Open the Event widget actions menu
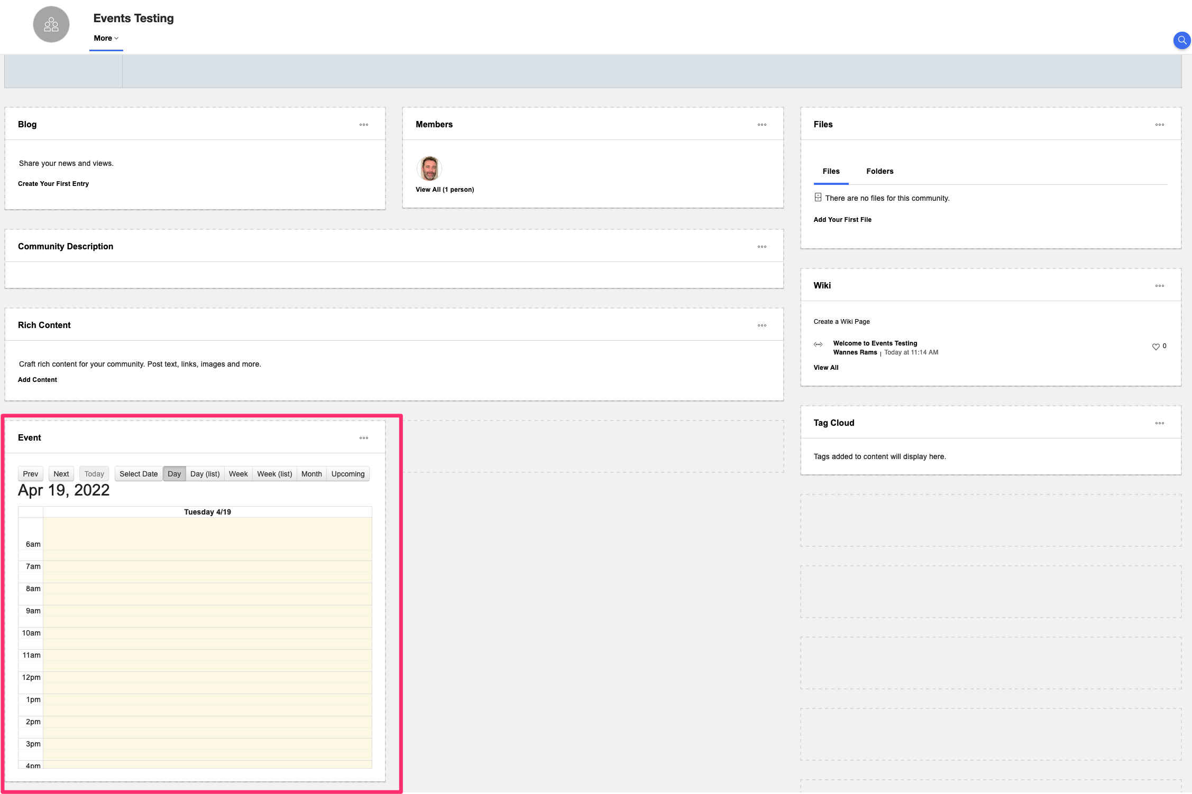The height and width of the screenshot is (794, 1192). coord(364,438)
